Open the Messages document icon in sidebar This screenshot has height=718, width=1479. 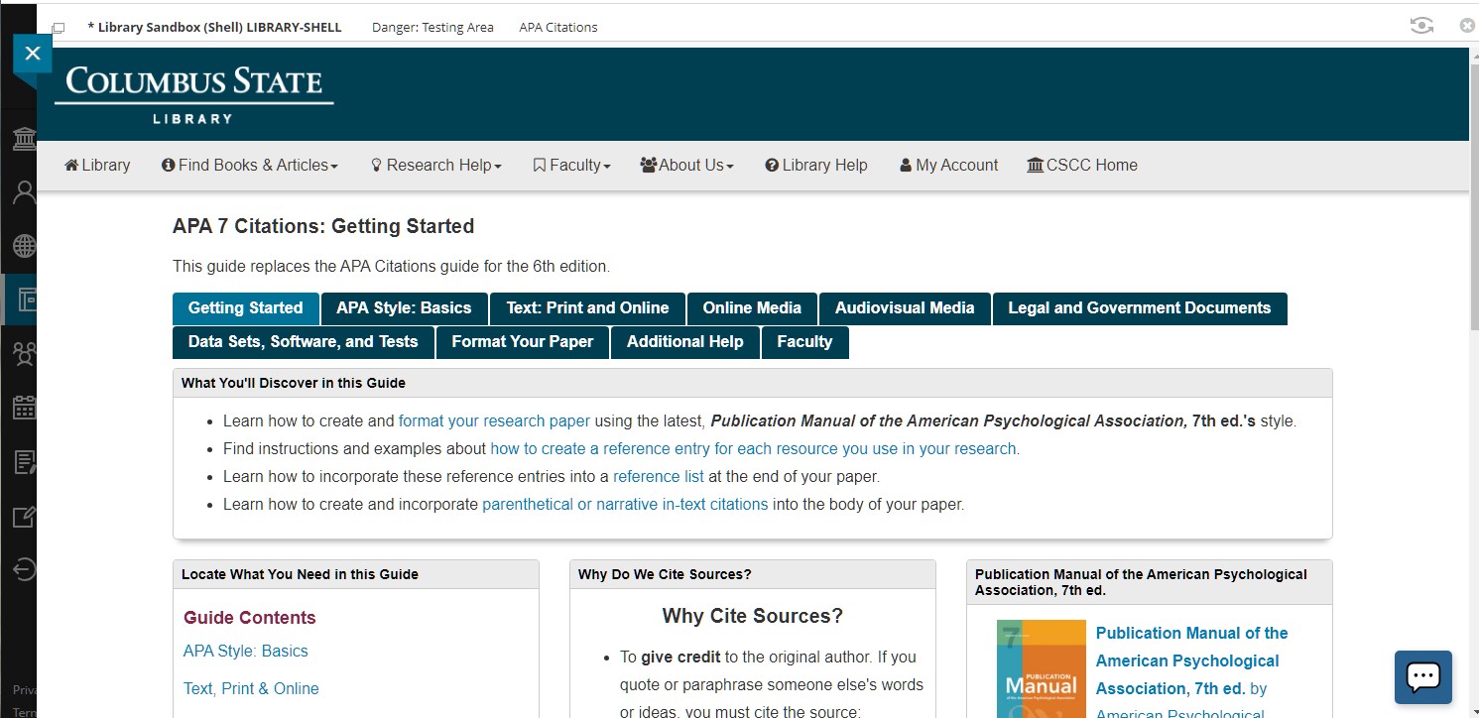(24, 461)
